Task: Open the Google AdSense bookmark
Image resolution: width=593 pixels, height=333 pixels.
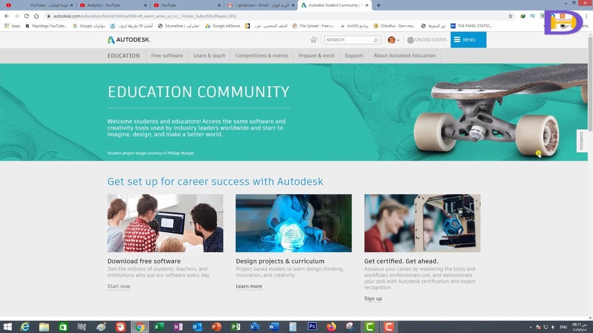Action: coord(222,26)
